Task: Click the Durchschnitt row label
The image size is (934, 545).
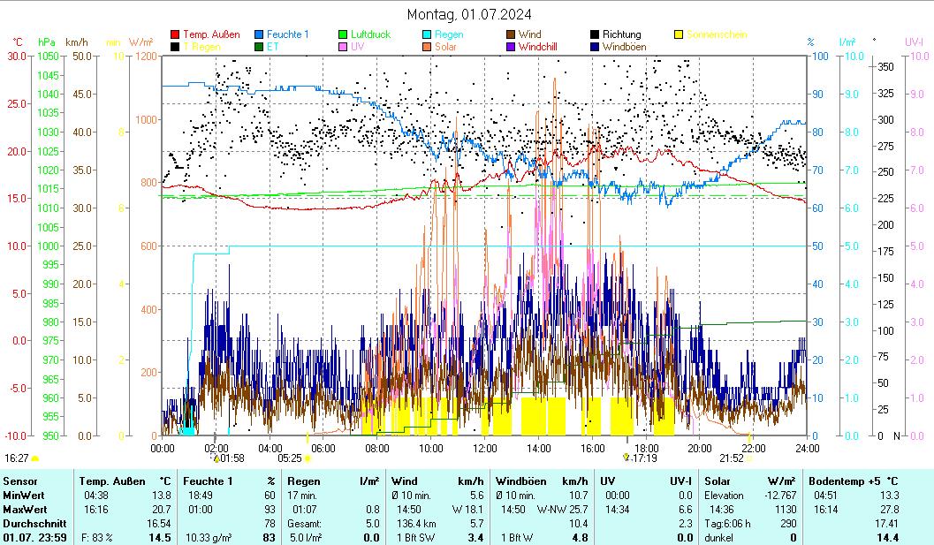Action: [x=34, y=524]
